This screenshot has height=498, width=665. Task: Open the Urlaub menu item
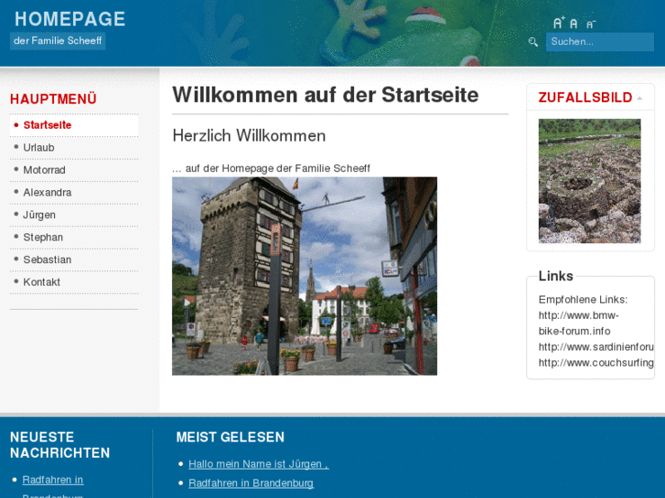pos(74,147)
